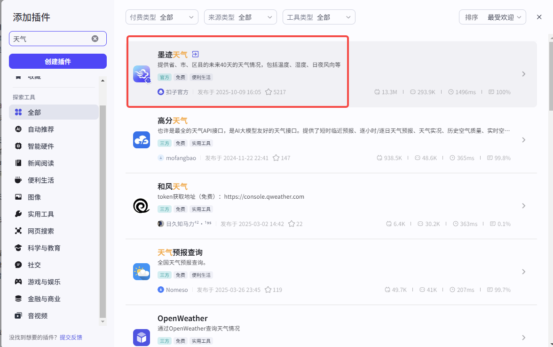Viewport: 553px width, 347px height.
Task: Select the 图像 category icon in sidebar
Action: (x=19, y=197)
